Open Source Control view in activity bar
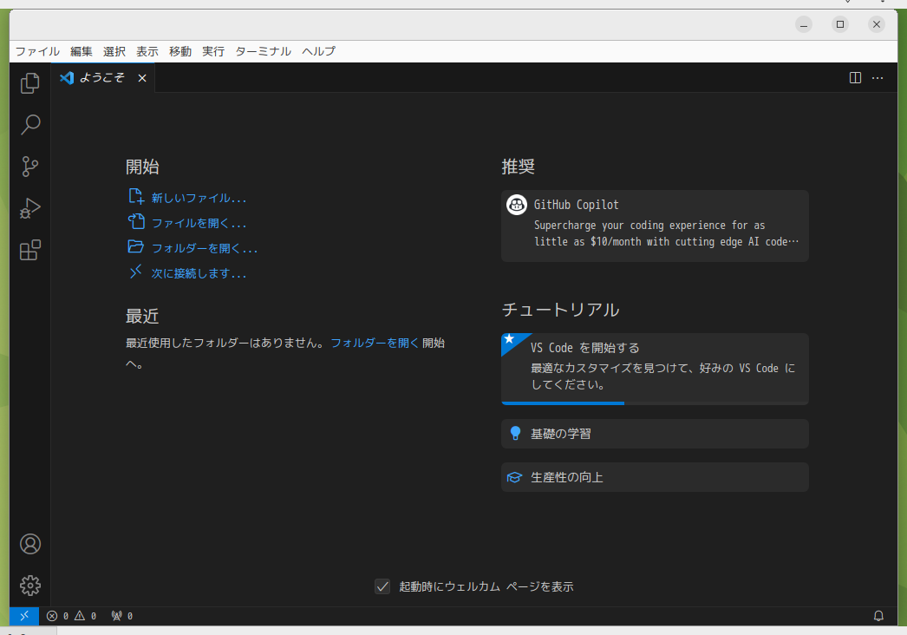The image size is (907, 635). tap(30, 167)
